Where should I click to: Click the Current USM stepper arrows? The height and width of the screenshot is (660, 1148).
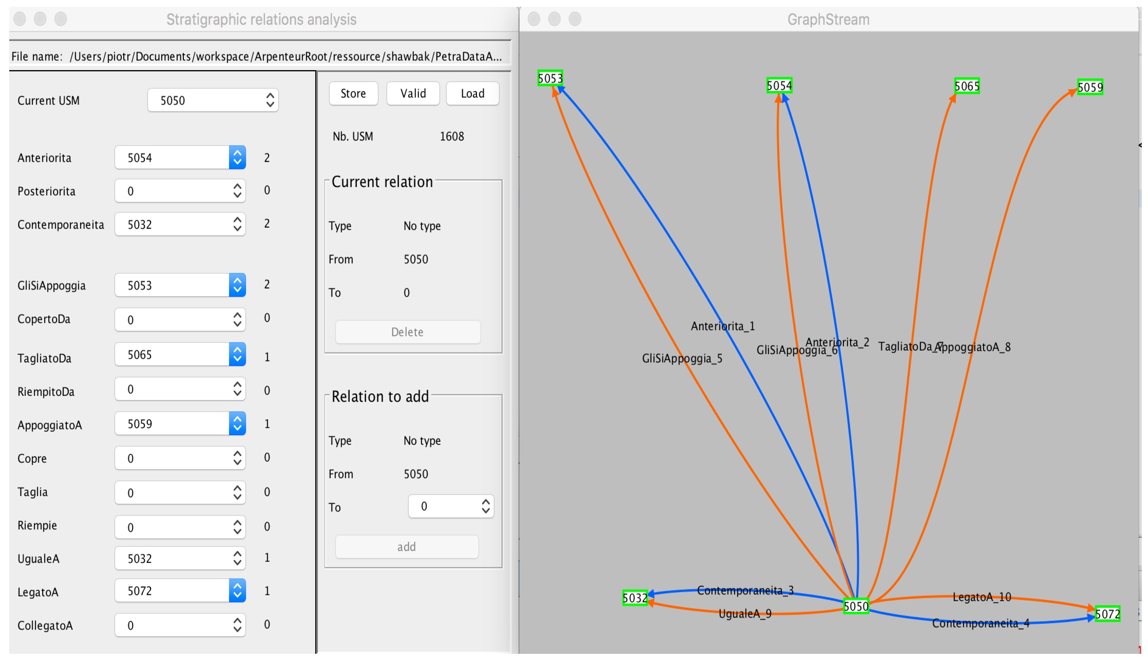point(270,100)
